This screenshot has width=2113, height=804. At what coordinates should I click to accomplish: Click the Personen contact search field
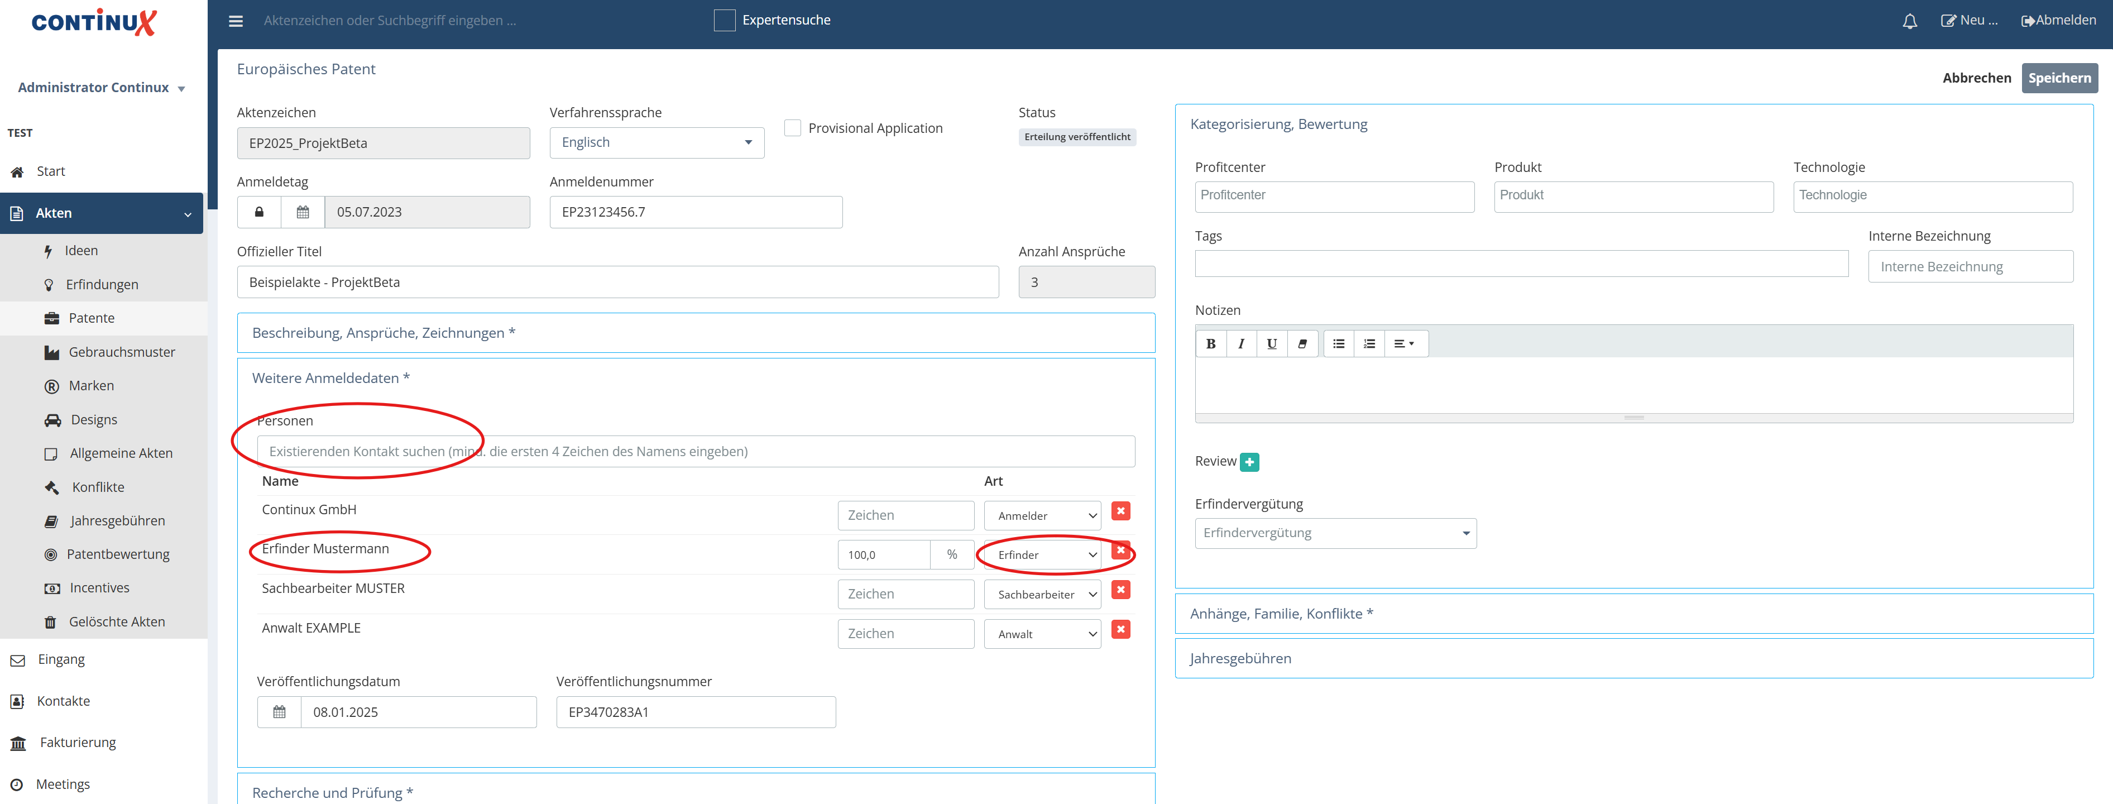(x=695, y=451)
